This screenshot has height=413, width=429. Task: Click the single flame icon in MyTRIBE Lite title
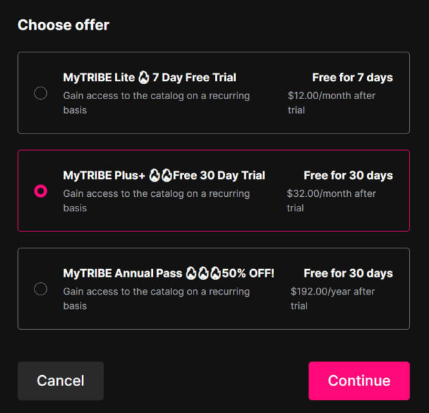click(144, 78)
